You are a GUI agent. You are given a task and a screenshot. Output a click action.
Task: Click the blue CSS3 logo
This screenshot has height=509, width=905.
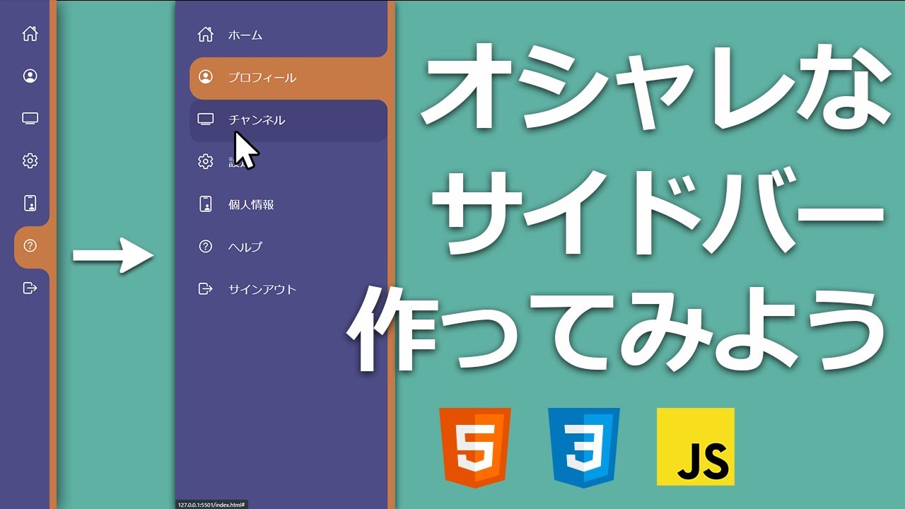click(583, 447)
